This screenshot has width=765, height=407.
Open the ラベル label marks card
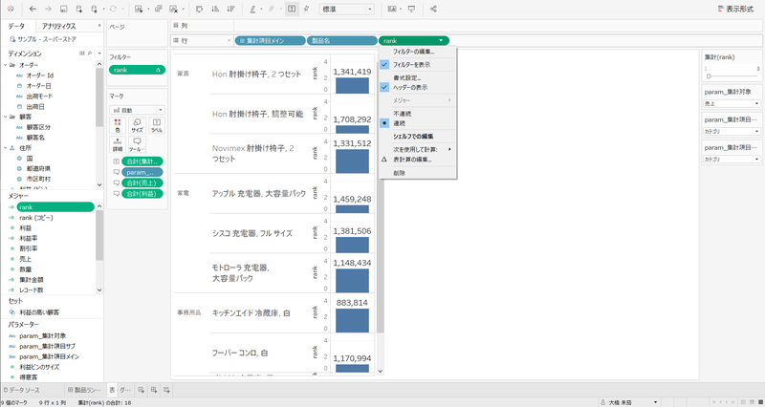point(156,125)
